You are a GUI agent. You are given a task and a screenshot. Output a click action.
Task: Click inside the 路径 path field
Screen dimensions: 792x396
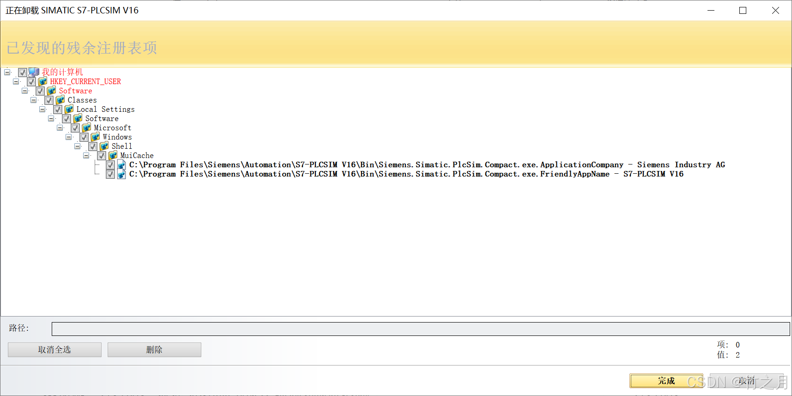421,329
